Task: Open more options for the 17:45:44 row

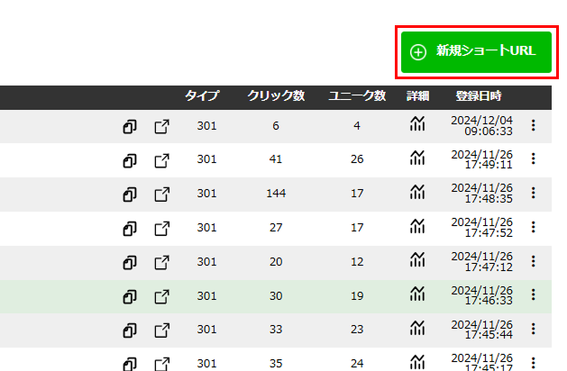Action: [533, 330]
